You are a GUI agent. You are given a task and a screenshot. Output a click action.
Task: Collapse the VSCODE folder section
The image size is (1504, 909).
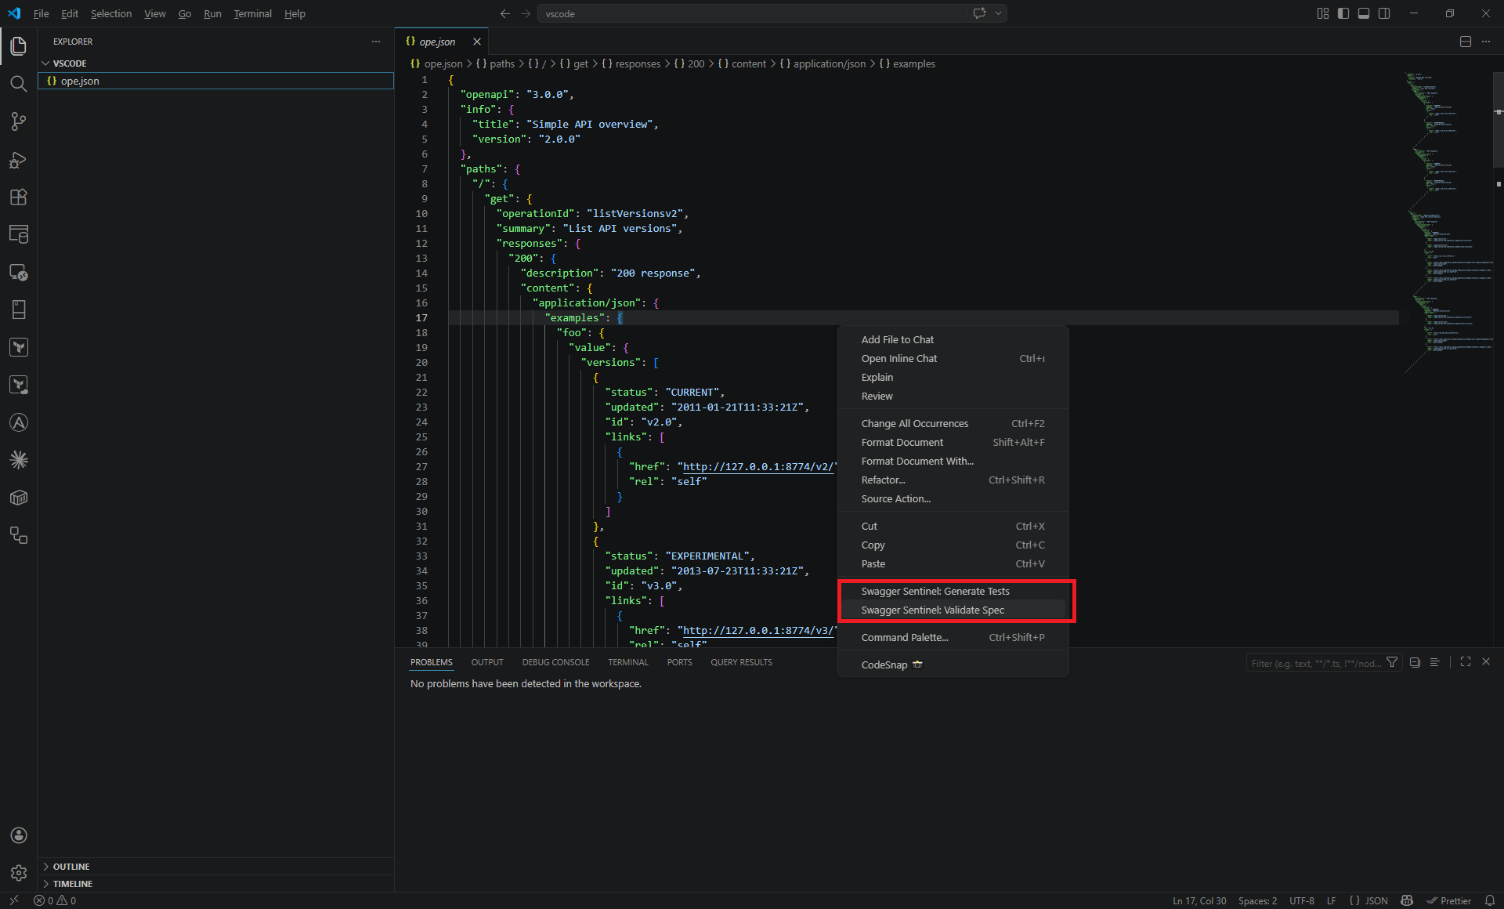(70, 63)
